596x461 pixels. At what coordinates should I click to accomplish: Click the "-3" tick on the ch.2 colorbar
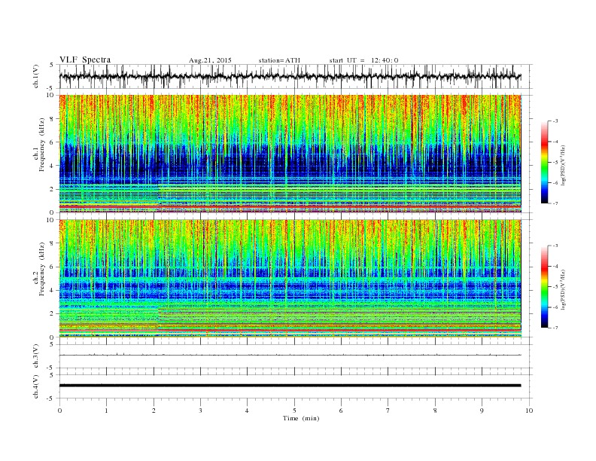tap(555, 246)
